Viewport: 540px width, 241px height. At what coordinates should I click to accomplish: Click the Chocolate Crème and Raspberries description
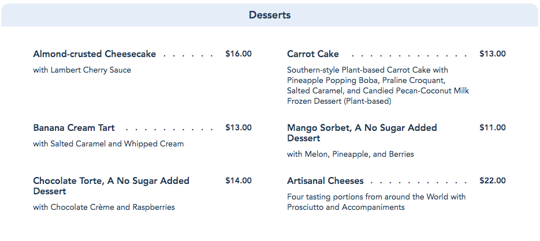click(104, 208)
